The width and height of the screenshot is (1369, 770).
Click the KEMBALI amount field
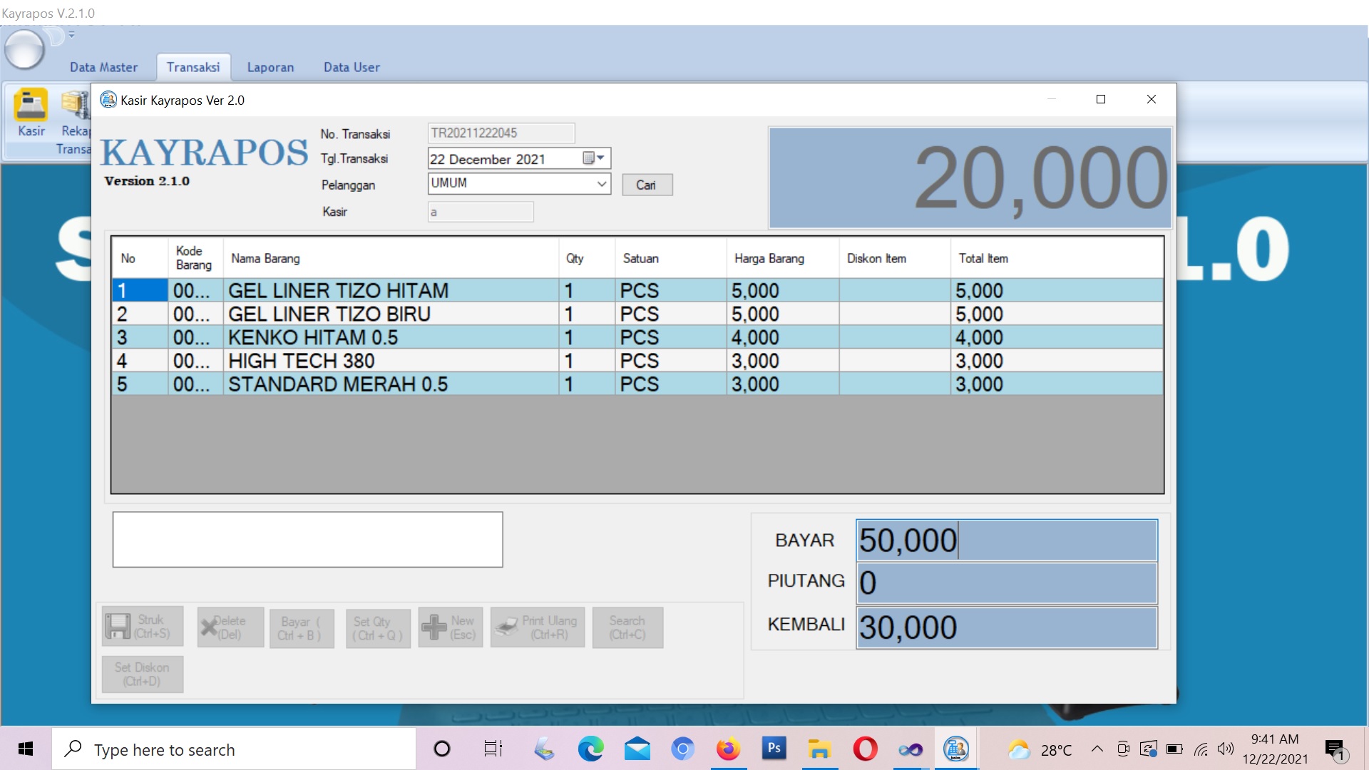tap(1007, 627)
